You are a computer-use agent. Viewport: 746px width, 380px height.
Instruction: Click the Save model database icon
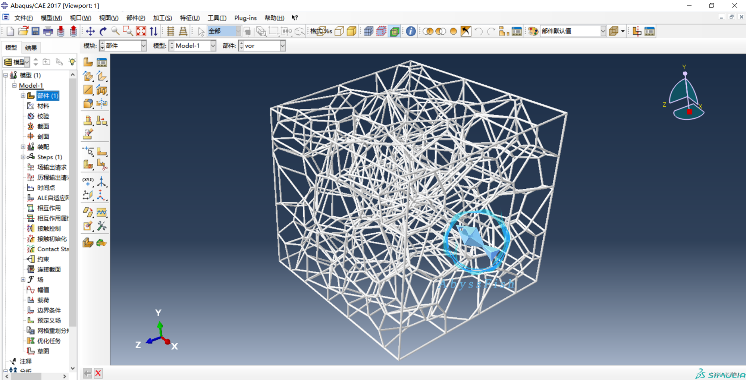click(35, 31)
